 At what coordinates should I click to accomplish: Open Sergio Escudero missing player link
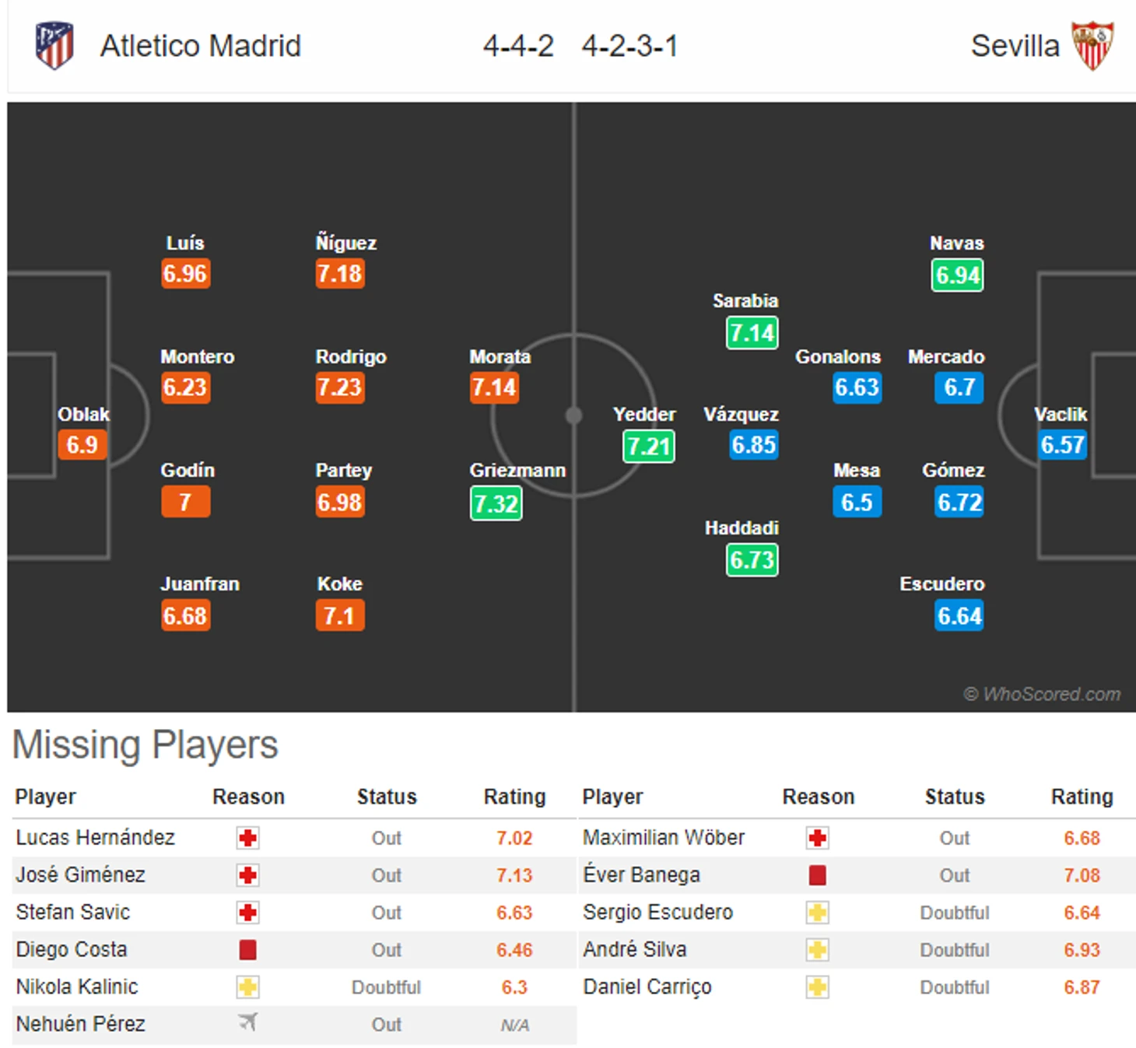[658, 912]
